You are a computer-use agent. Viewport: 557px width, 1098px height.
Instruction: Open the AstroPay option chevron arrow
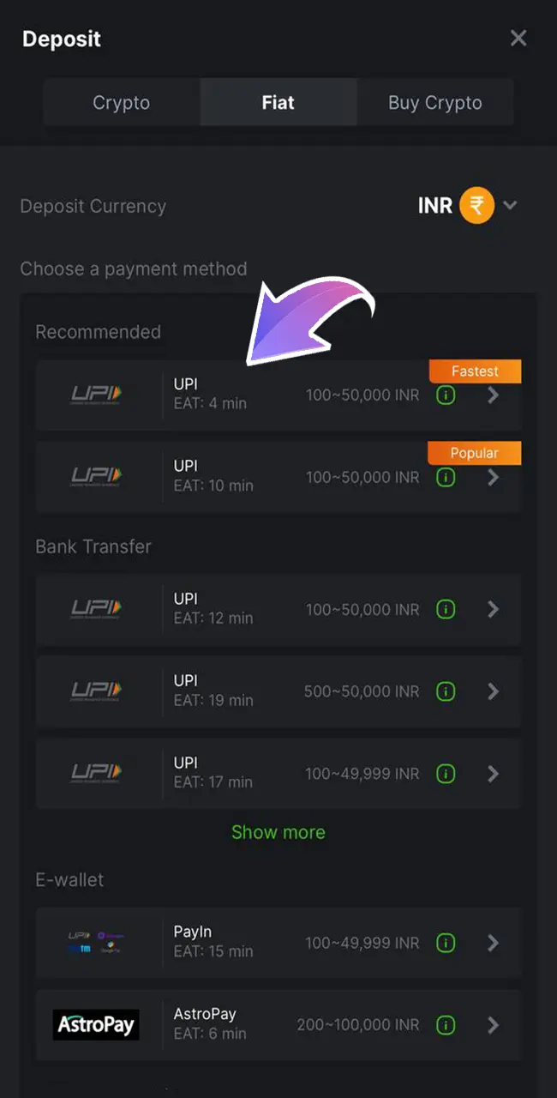(x=493, y=1024)
